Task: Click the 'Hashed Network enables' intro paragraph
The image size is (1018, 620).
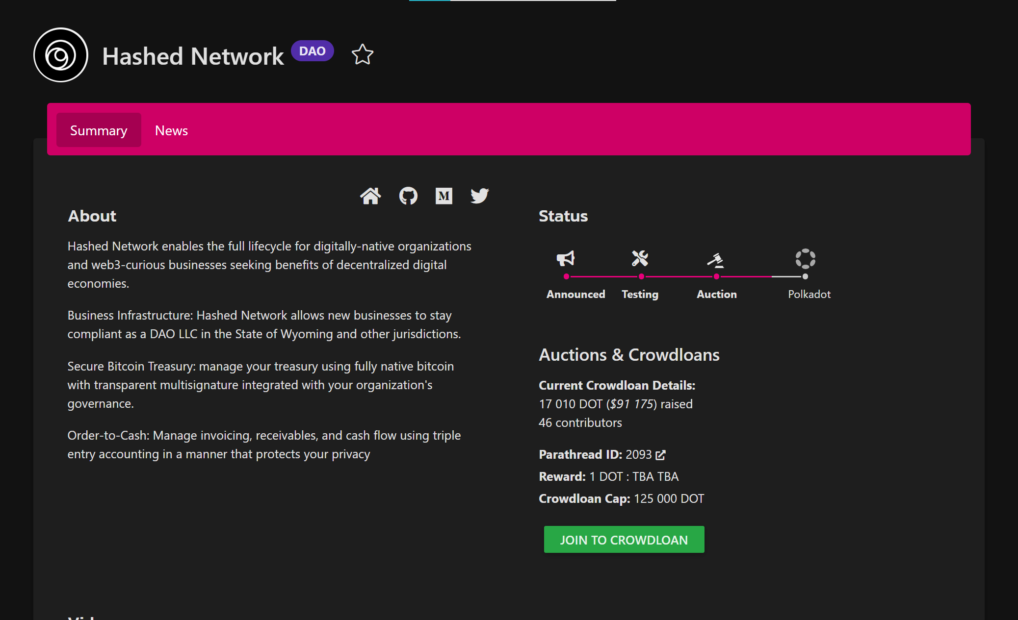Action: click(x=269, y=265)
